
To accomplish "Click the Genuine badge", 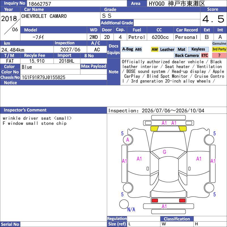I will coord(219,43).
